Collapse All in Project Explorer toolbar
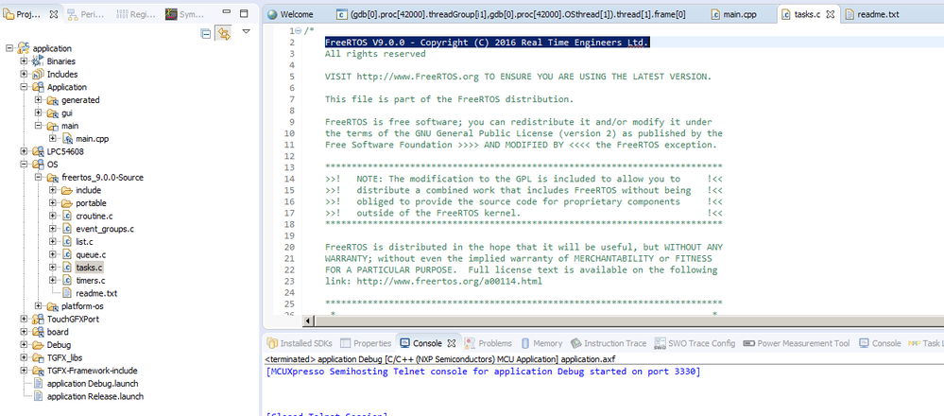944x416 pixels. (206, 34)
